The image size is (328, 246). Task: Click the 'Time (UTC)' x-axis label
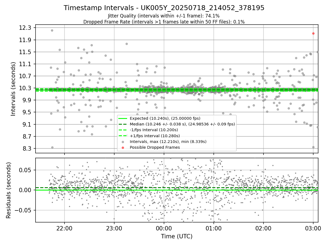coord(177,236)
